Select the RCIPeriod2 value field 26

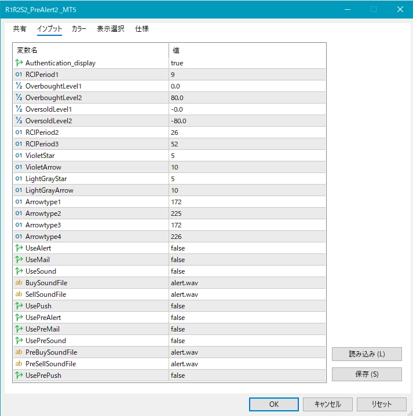247,132
